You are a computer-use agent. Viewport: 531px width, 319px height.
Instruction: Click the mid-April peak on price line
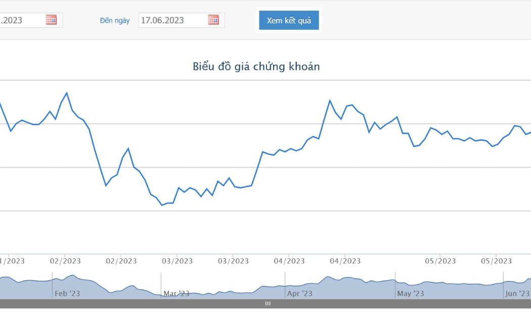[330, 100]
